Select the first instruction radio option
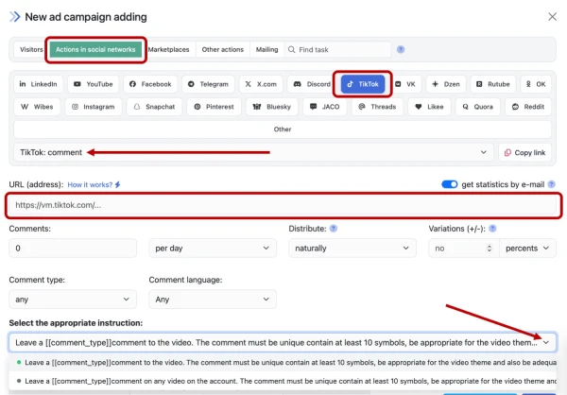 (283, 363)
